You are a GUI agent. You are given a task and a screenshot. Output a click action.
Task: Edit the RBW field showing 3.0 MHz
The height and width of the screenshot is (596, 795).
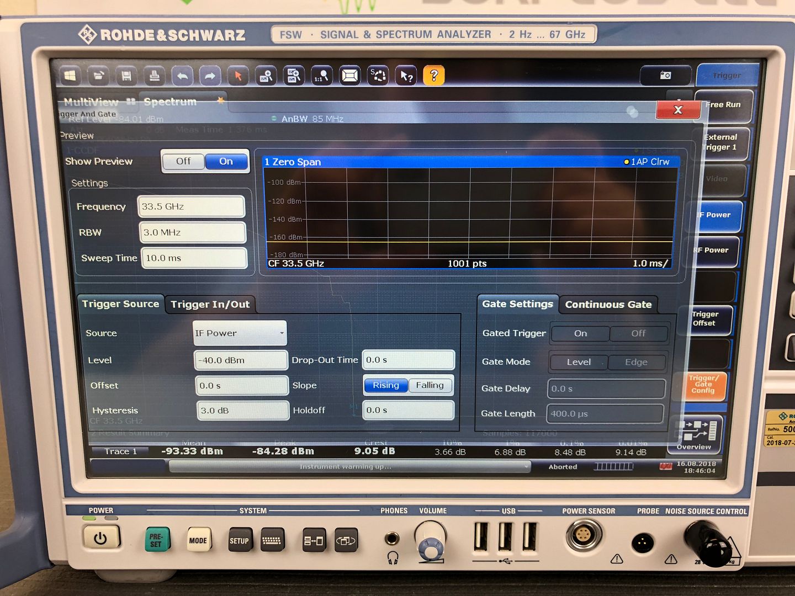(x=192, y=232)
